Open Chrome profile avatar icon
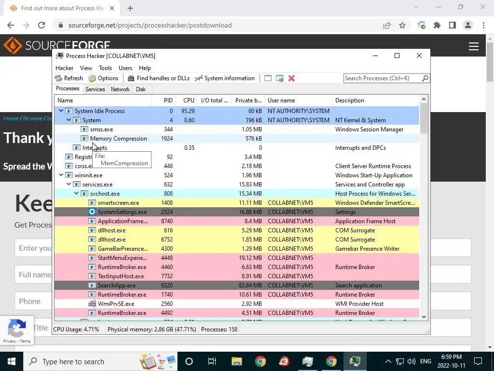 click(468, 25)
